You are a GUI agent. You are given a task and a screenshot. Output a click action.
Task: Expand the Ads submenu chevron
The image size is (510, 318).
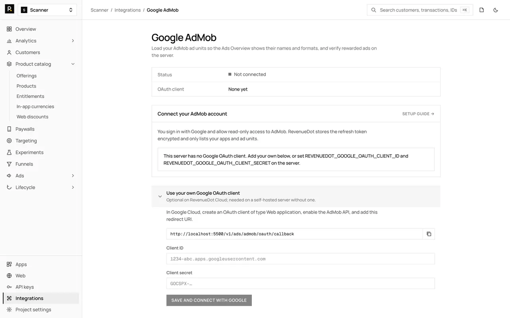point(73,176)
